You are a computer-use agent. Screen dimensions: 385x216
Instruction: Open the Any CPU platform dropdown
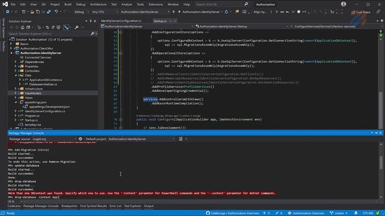105,12
